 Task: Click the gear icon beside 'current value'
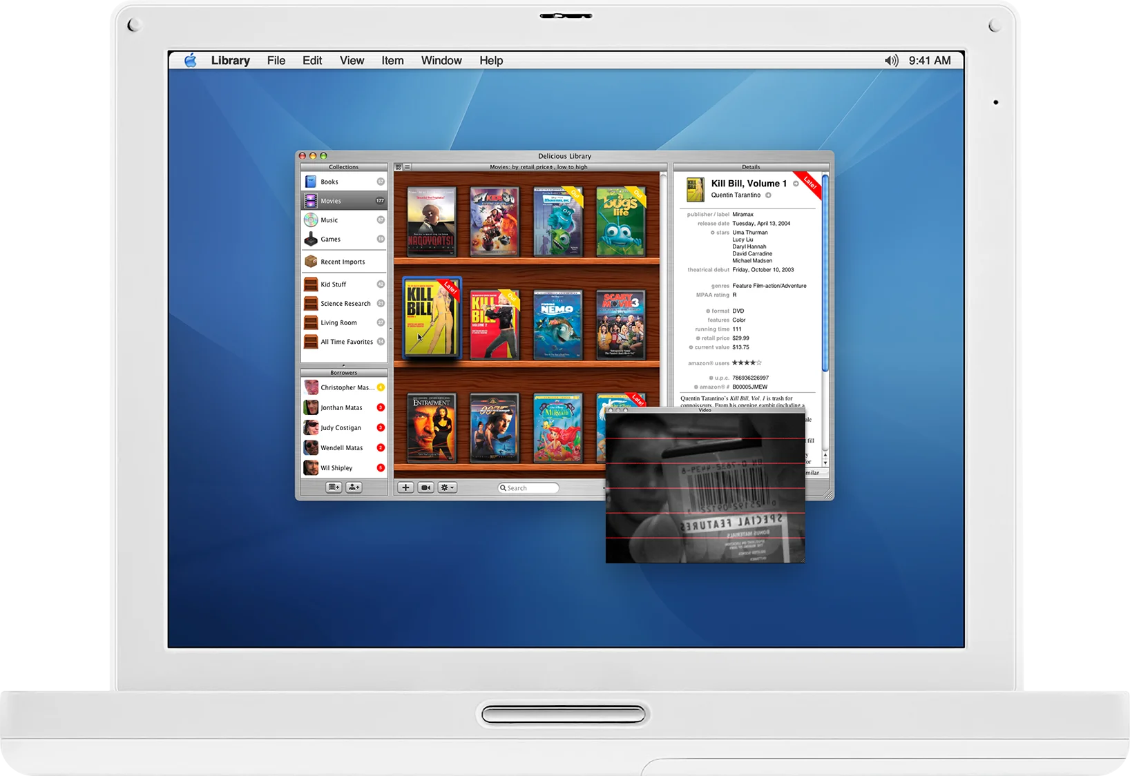pyautogui.click(x=691, y=347)
